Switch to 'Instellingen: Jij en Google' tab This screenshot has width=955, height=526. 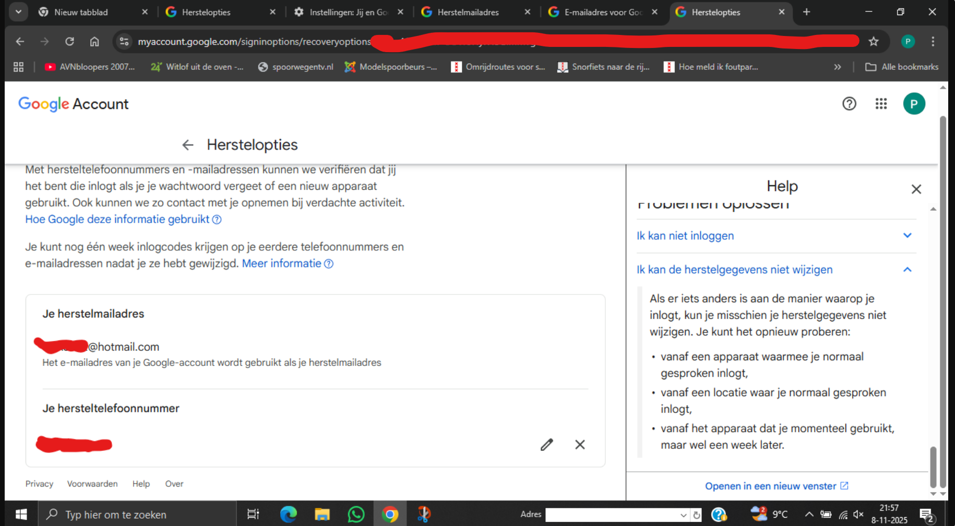(349, 12)
